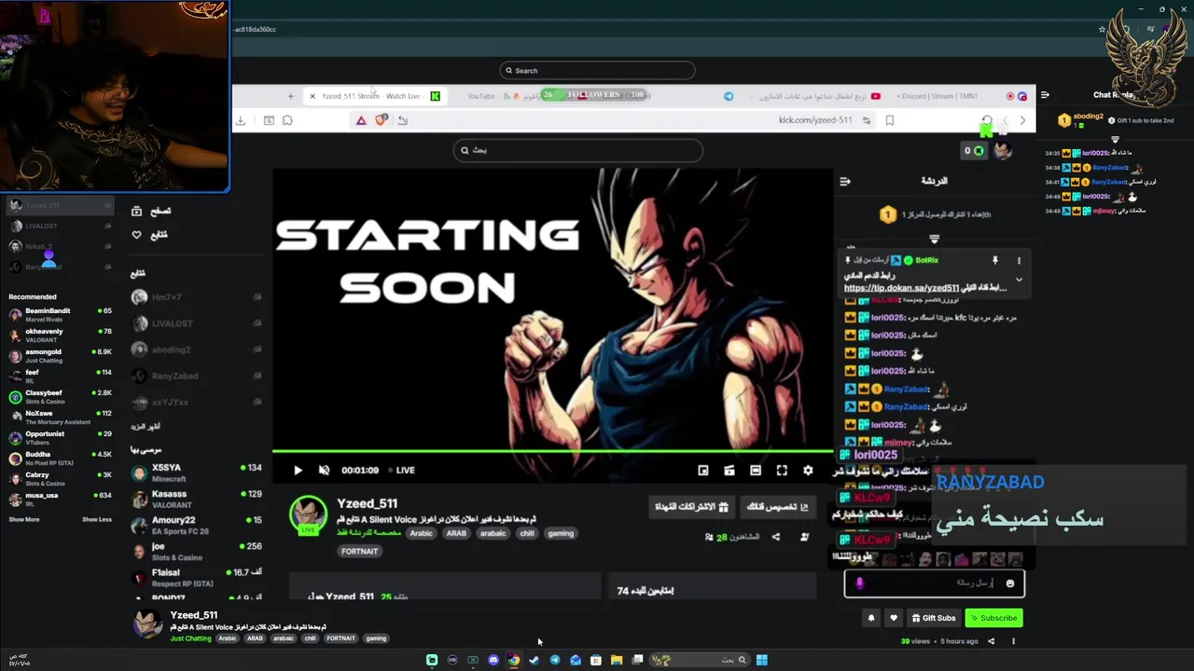Open BeaminBandit Marvel Rivals channel

click(x=60, y=315)
